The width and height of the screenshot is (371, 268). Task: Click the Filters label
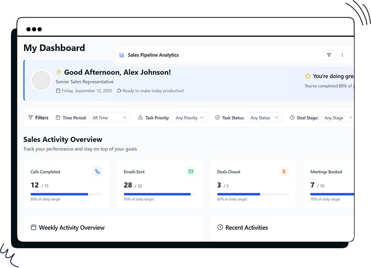42,118
